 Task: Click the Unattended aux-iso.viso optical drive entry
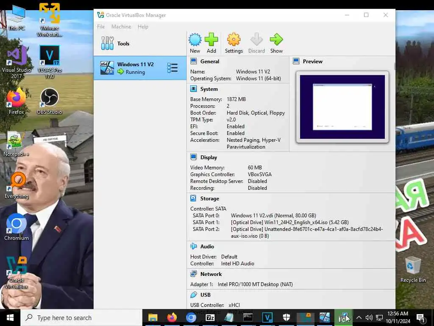point(307,233)
